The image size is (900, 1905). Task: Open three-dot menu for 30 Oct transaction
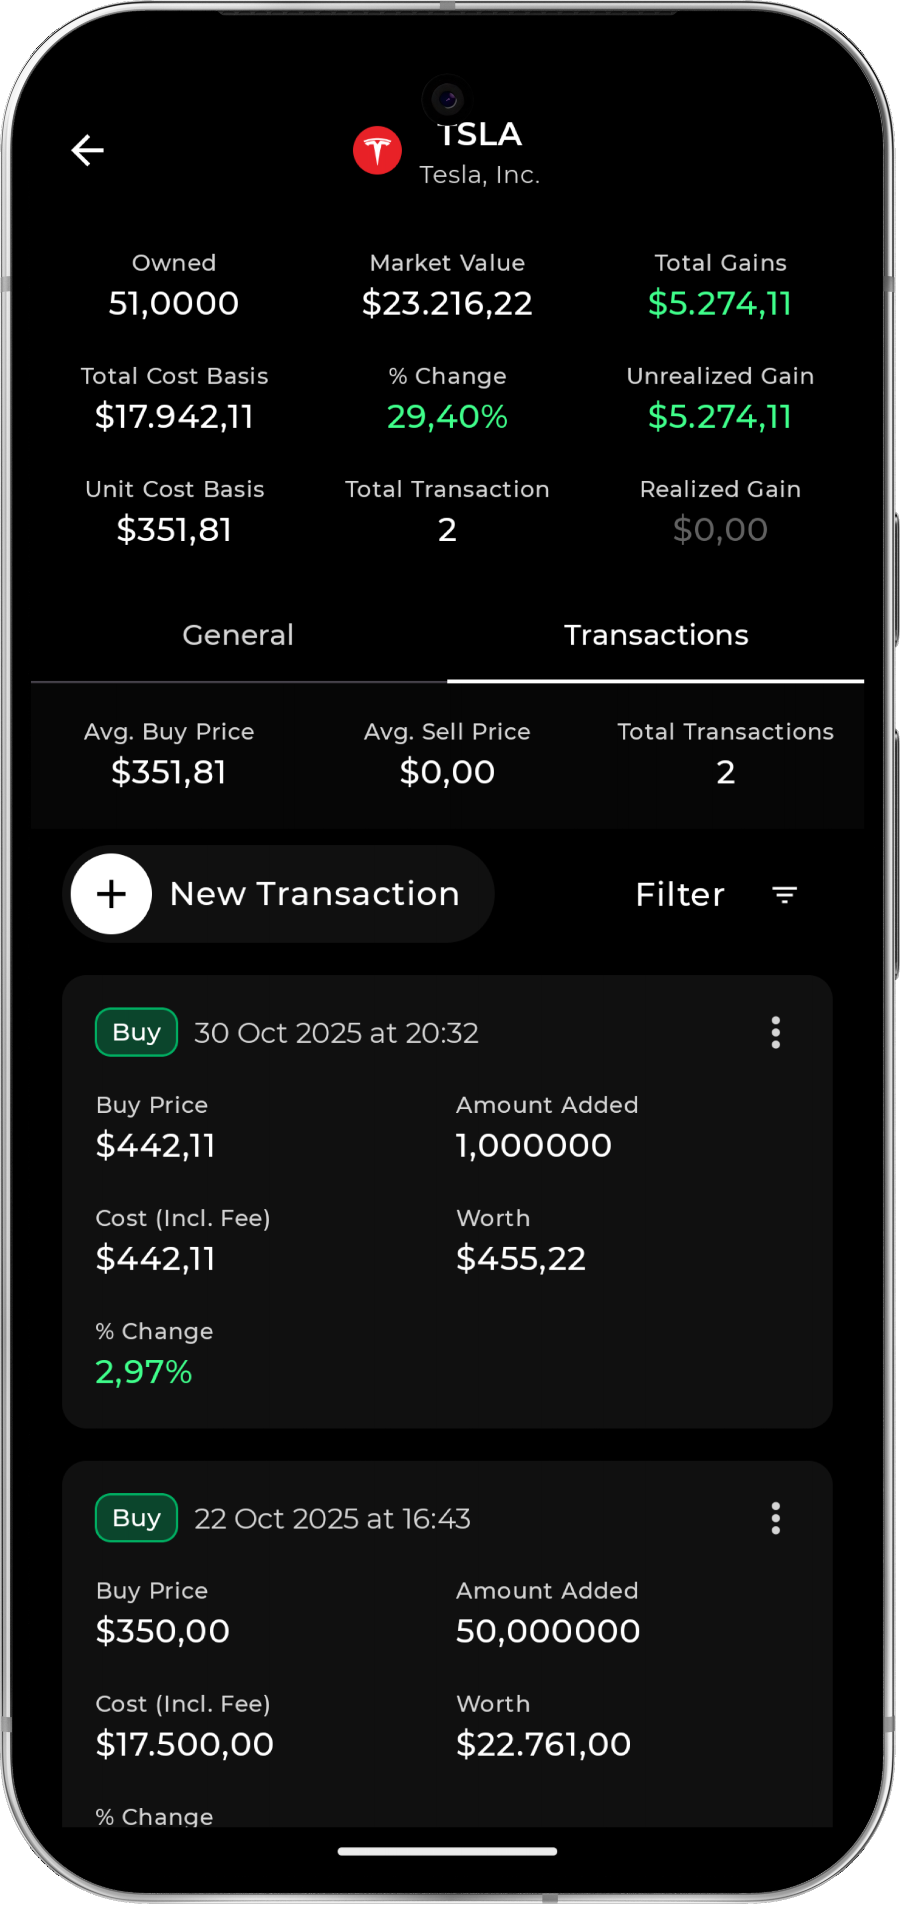tap(775, 1032)
